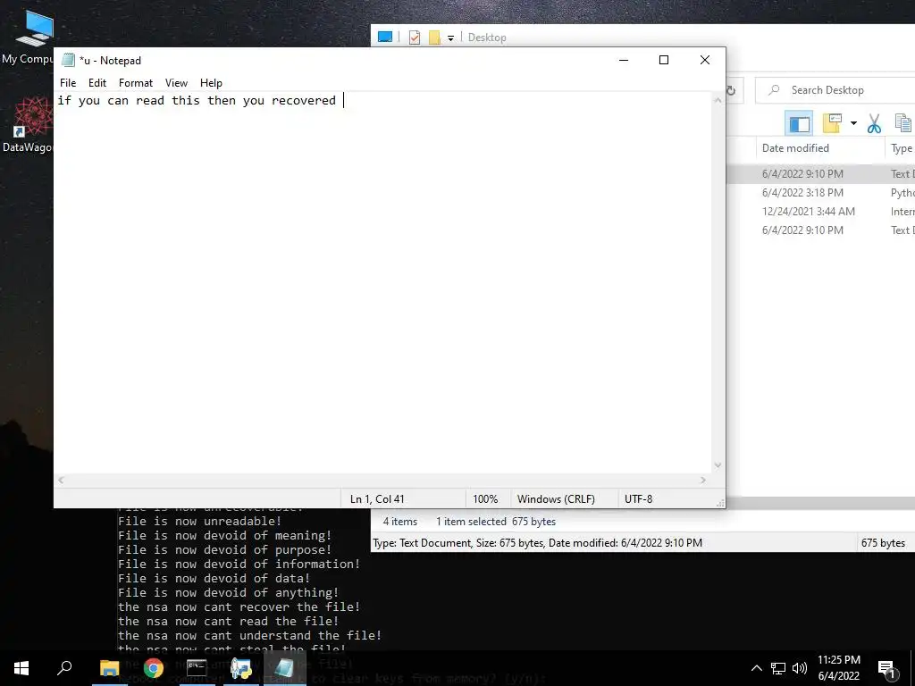915x686 pixels.
Task: Click terminal line 'File is now devoid of data!'
Action: click(214, 578)
